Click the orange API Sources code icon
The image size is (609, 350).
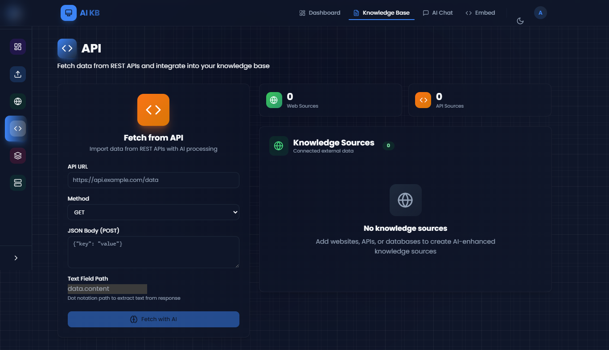(423, 100)
